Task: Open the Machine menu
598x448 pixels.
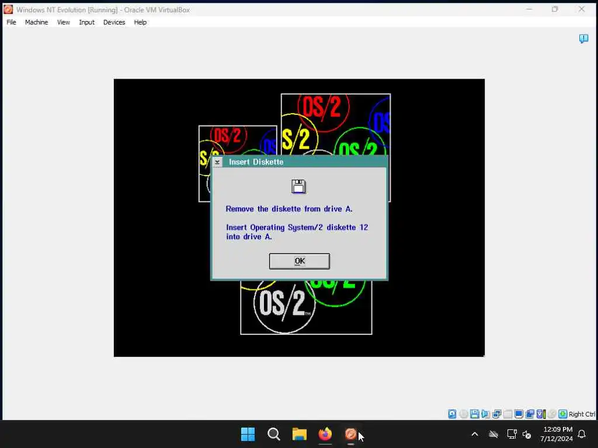Action: [x=37, y=22]
